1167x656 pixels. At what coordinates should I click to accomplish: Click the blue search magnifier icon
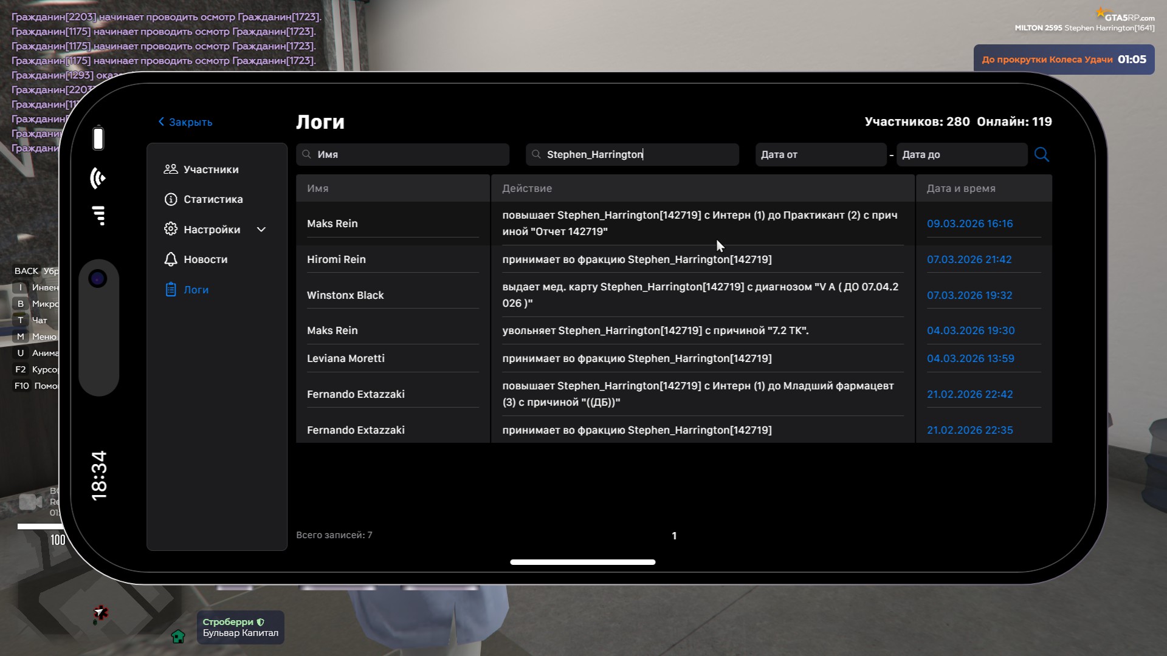pyautogui.click(x=1041, y=154)
